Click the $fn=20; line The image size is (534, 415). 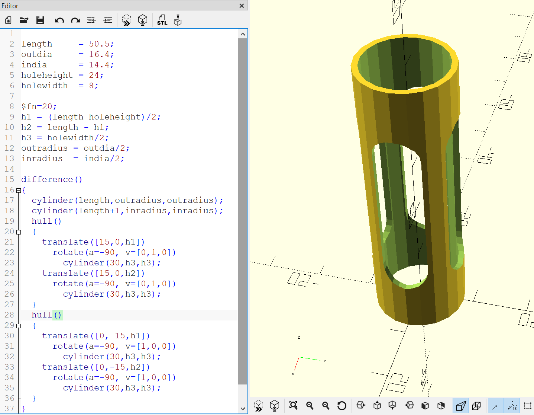pos(39,106)
